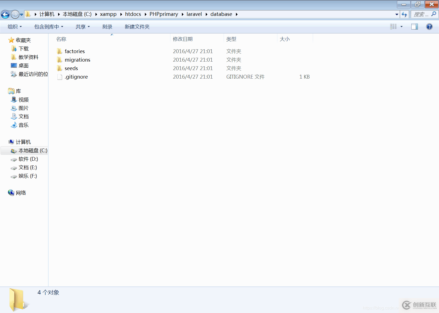Click the 网络 network icon in the sidebar
The image size is (439, 313).
[x=11, y=193]
